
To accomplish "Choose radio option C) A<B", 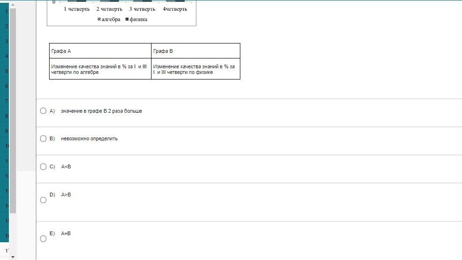I will point(43,166).
